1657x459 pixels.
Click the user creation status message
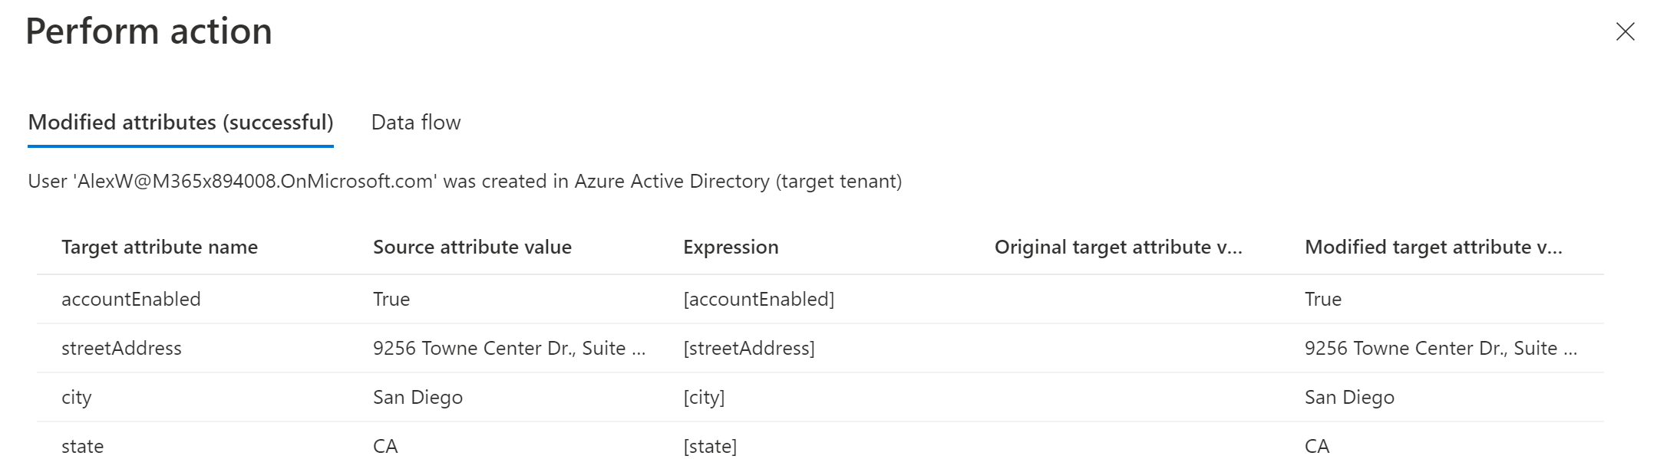point(464,182)
